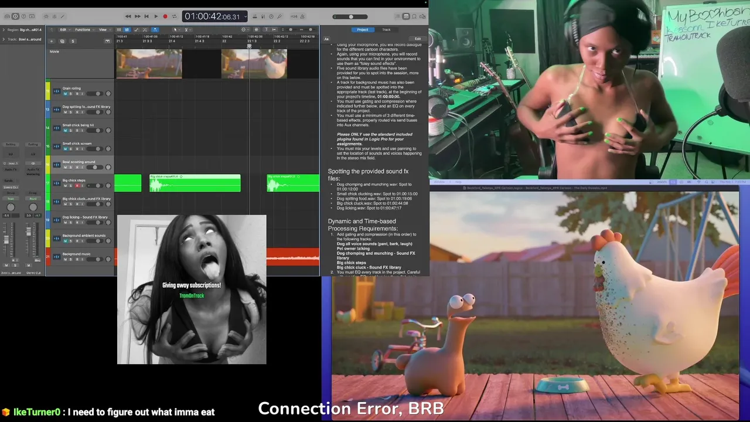
Task: Click the Duplicate Track button
Action: (x=62, y=41)
